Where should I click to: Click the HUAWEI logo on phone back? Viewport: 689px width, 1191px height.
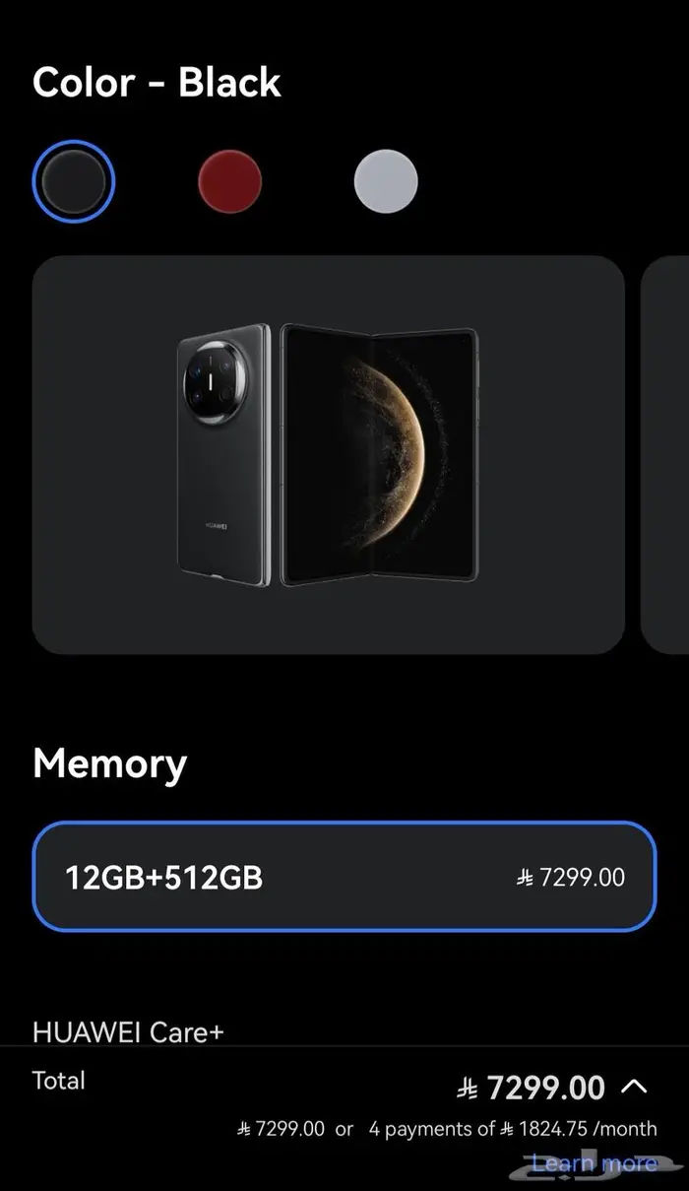(x=218, y=525)
